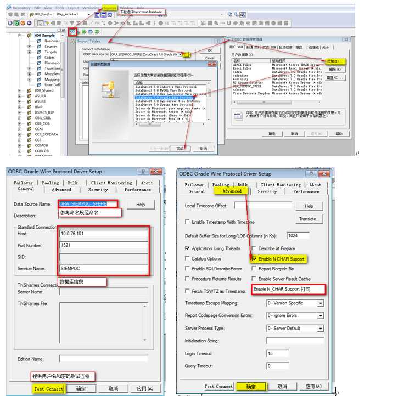Click the 添加 (Add) button in ODBC administrator
The height and width of the screenshot is (396, 398).
(335, 61)
